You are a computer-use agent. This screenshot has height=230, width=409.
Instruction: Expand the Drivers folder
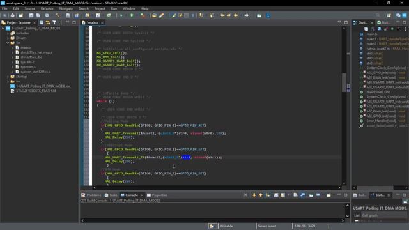click(8, 38)
